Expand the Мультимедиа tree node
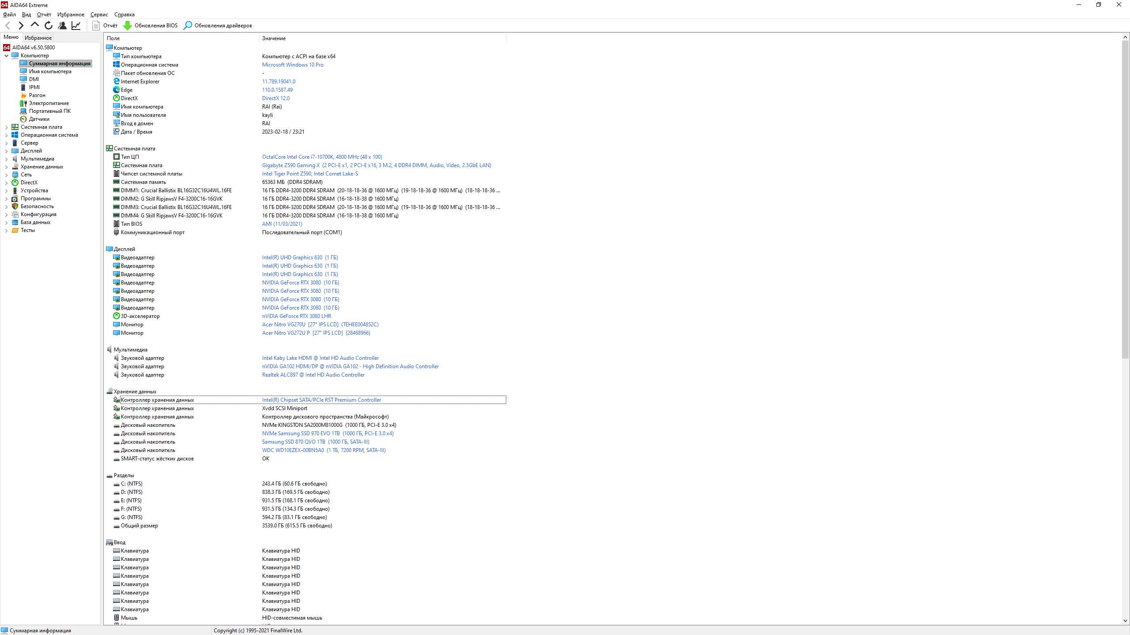This screenshot has height=635, width=1130. point(7,159)
